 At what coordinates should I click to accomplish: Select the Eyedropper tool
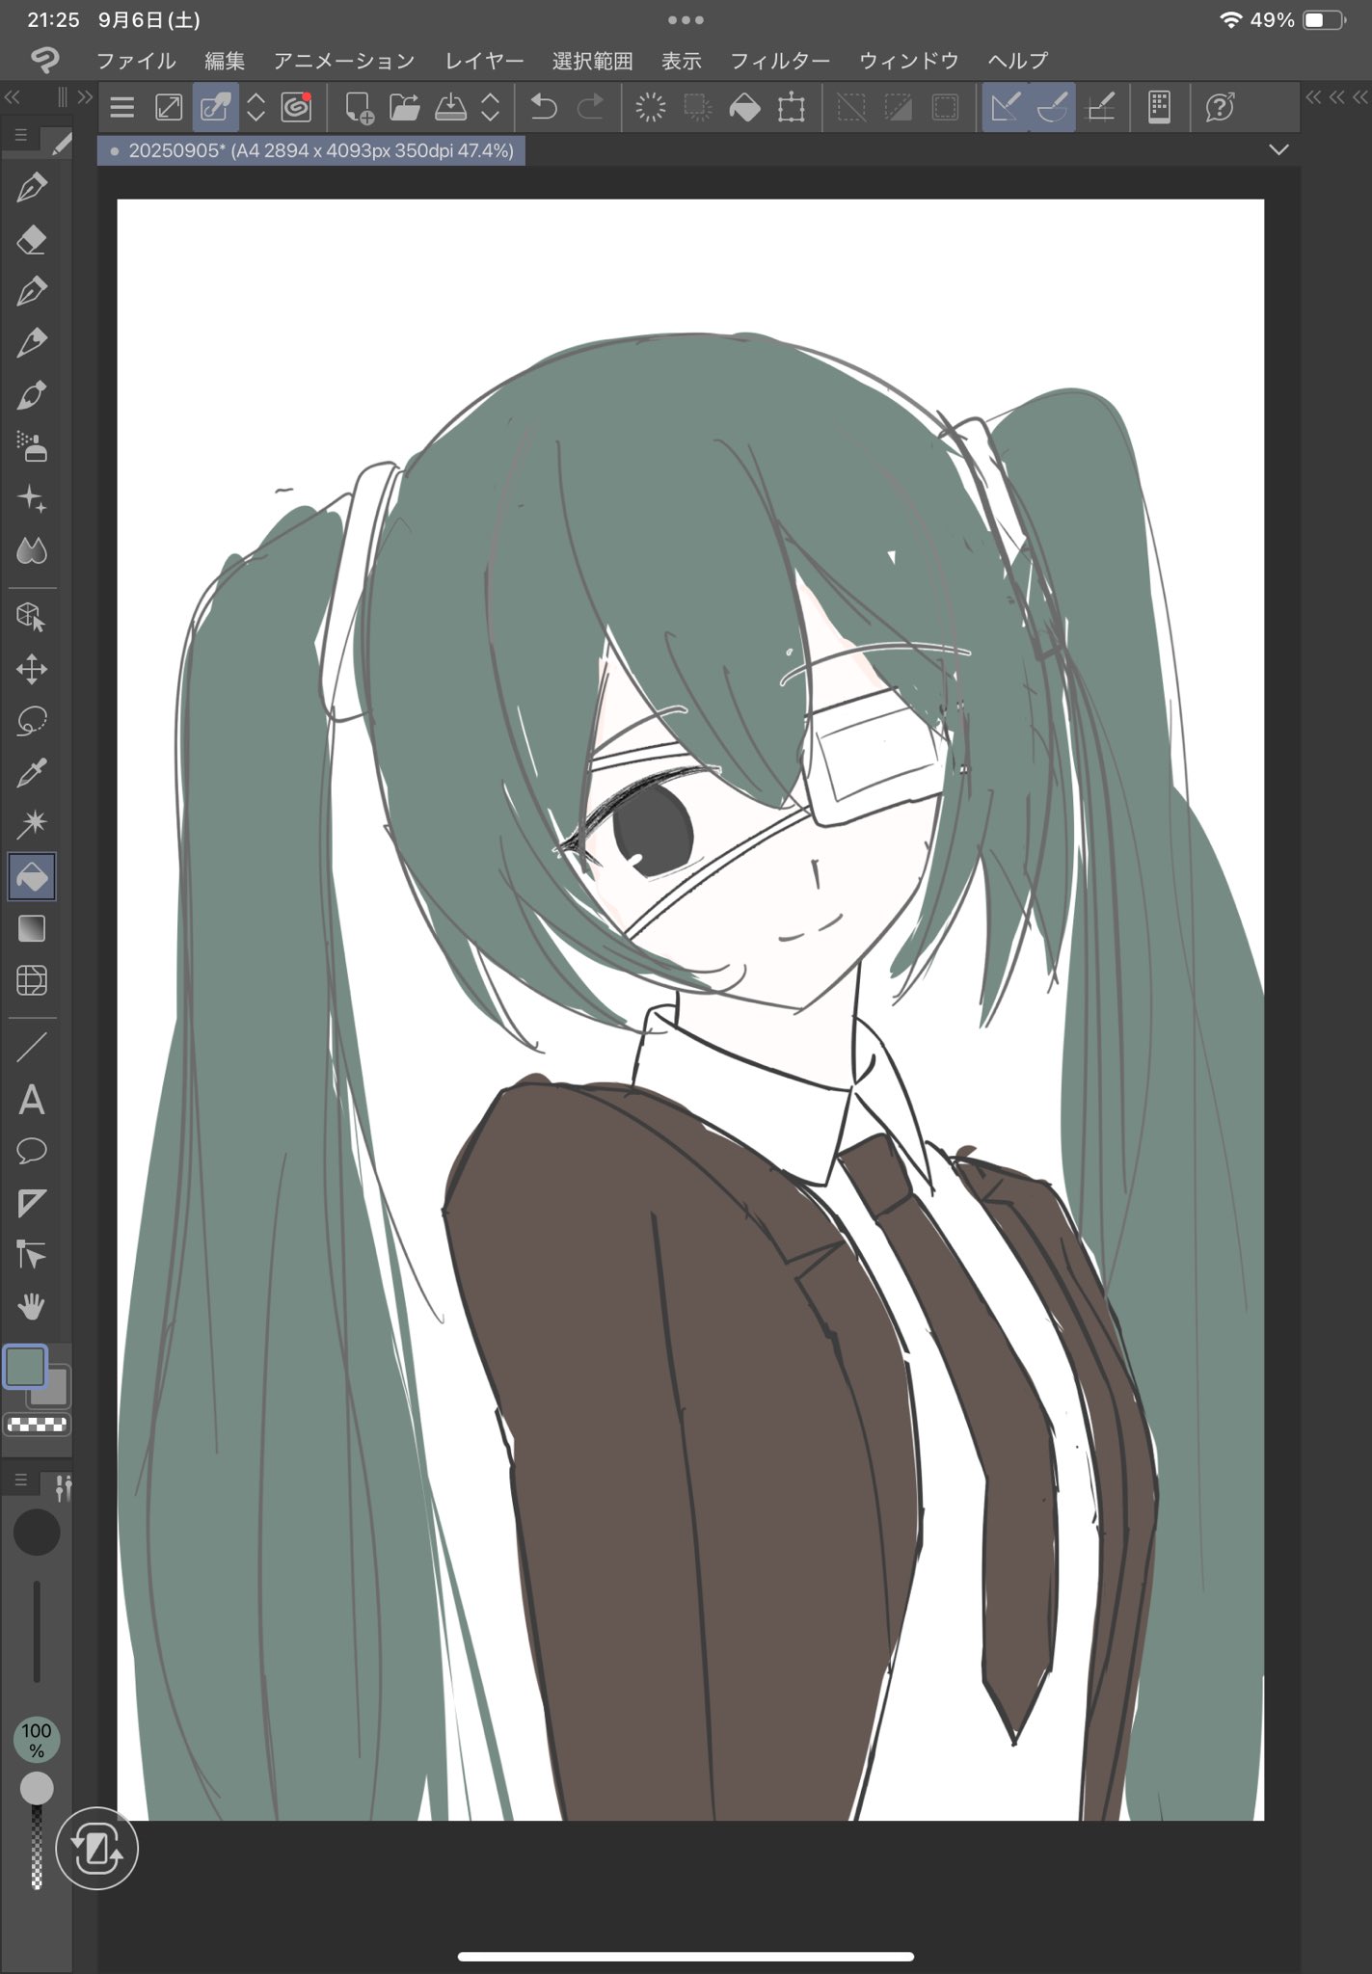pyautogui.click(x=32, y=773)
